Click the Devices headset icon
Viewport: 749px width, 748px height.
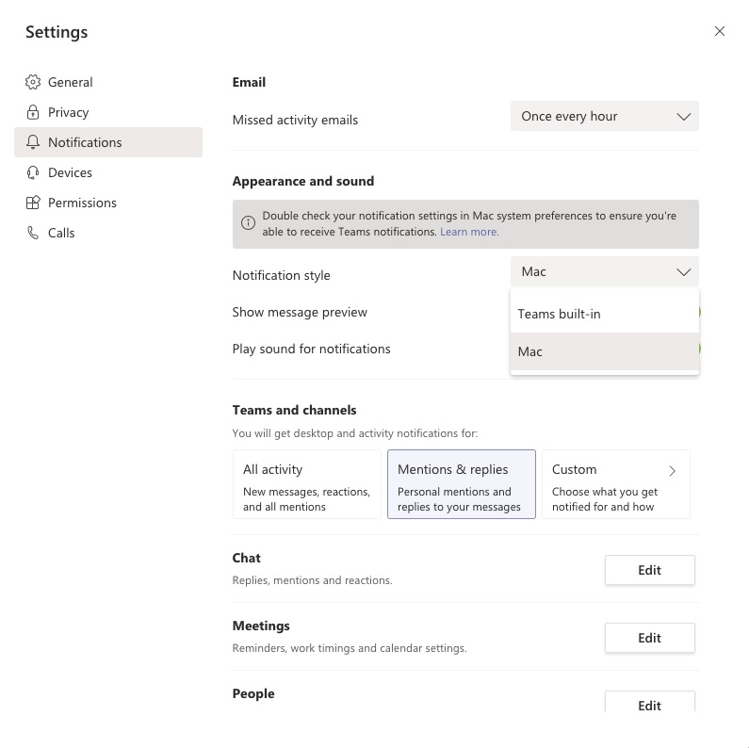33,172
